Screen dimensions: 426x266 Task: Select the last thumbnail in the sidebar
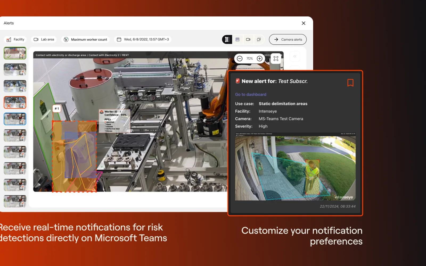tap(15, 201)
